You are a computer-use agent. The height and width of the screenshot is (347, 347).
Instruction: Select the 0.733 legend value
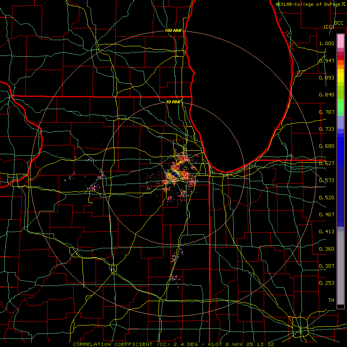[327, 129]
